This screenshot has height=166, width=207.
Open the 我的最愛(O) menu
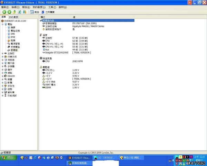pyautogui.click(x=39, y=7)
